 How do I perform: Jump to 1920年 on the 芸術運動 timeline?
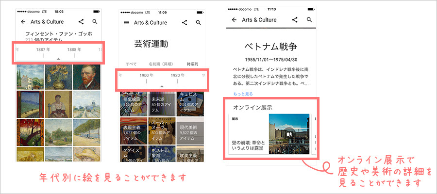tap(178, 76)
